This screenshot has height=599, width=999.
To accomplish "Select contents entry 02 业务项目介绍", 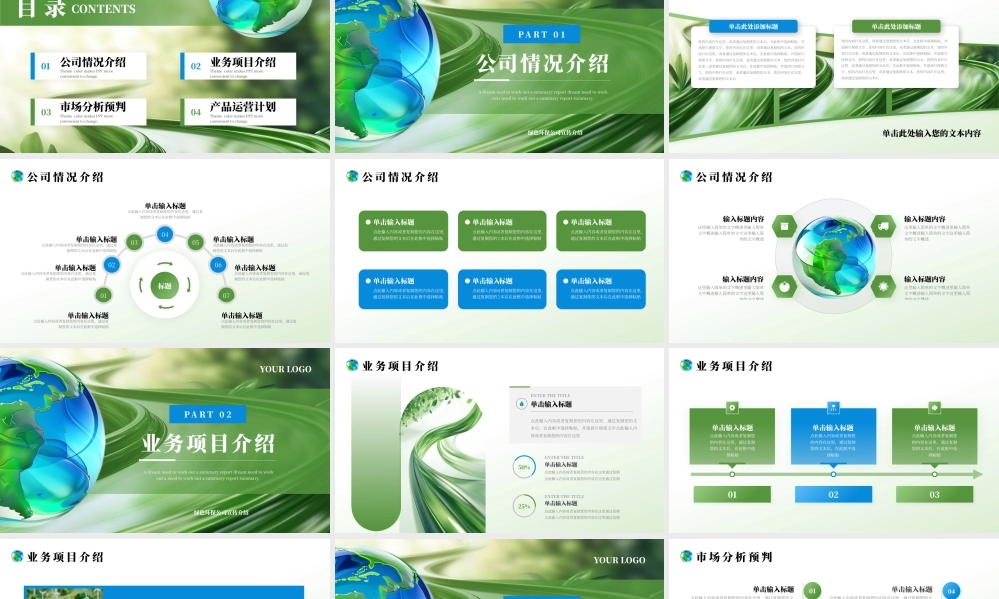I will pyautogui.click(x=239, y=66).
